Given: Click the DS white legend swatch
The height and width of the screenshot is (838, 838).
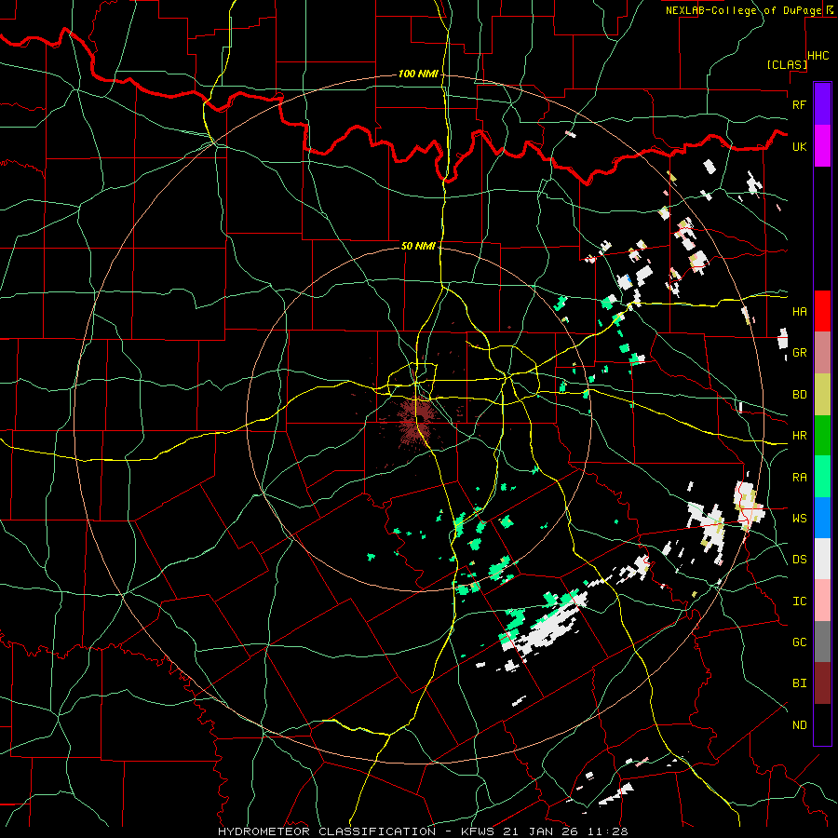Looking at the screenshot, I should (x=822, y=559).
